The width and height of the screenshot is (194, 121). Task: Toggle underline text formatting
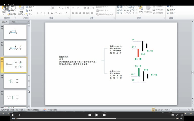click(x=44, y=13)
